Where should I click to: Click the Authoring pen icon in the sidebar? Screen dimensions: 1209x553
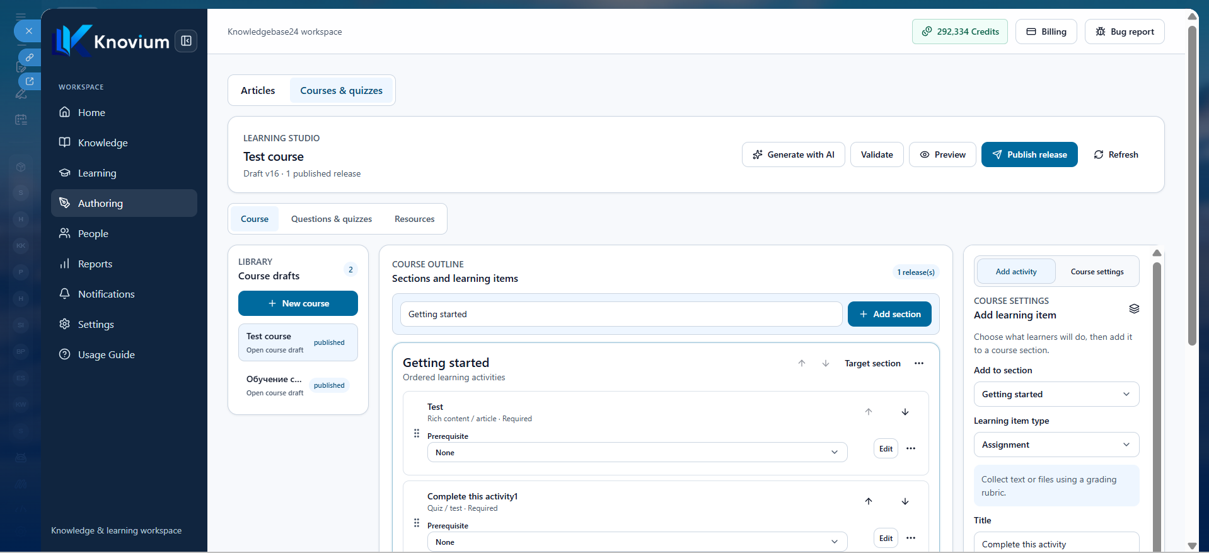64,203
